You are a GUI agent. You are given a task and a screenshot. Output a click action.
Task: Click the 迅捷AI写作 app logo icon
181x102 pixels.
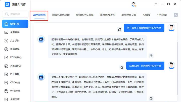pyautogui.click(x=7, y=4)
